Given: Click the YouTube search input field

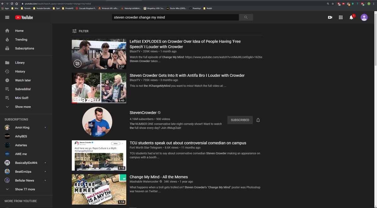Looking at the screenshot, I should click(x=175, y=18).
